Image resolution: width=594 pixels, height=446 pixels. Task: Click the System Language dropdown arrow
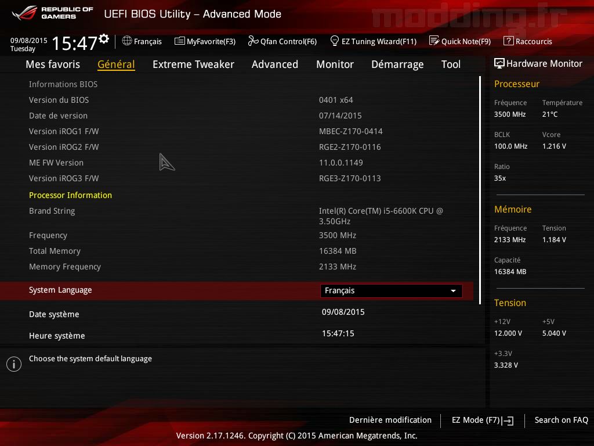[x=453, y=291]
